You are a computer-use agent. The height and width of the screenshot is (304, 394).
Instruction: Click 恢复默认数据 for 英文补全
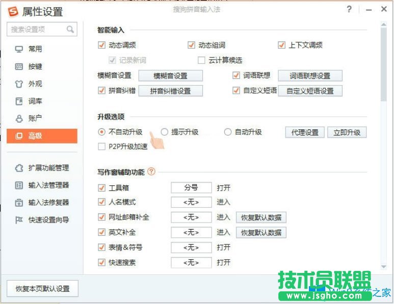[261, 233]
